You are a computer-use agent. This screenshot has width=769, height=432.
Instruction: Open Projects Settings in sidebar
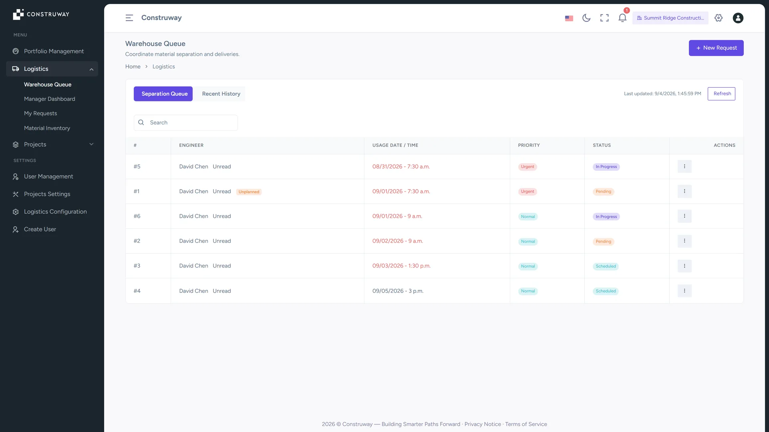coord(52,194)
